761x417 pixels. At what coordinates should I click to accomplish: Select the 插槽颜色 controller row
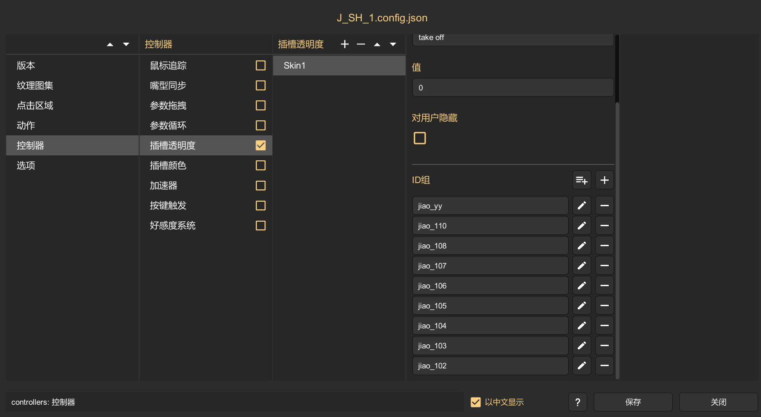[206, 165]
